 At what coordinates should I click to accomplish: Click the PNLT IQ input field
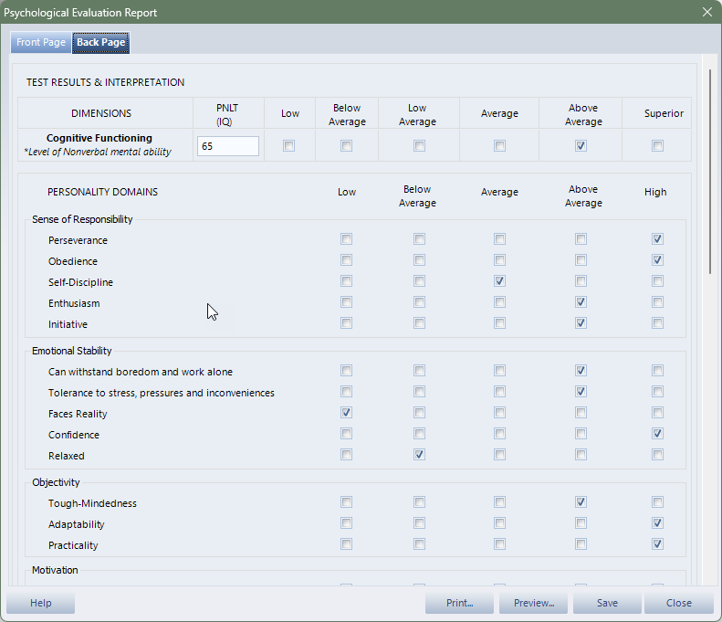click(x=228, y=146)
